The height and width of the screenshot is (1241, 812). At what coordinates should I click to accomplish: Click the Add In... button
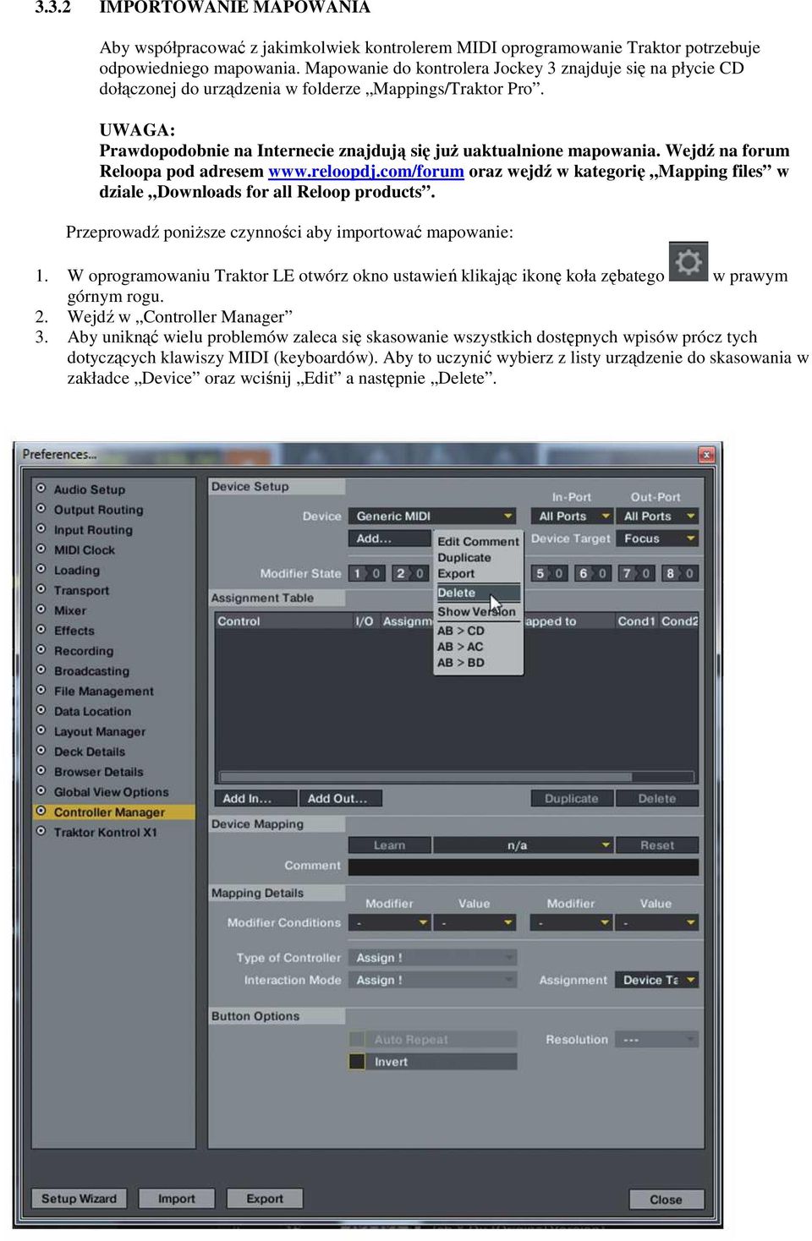click(256, 798)
